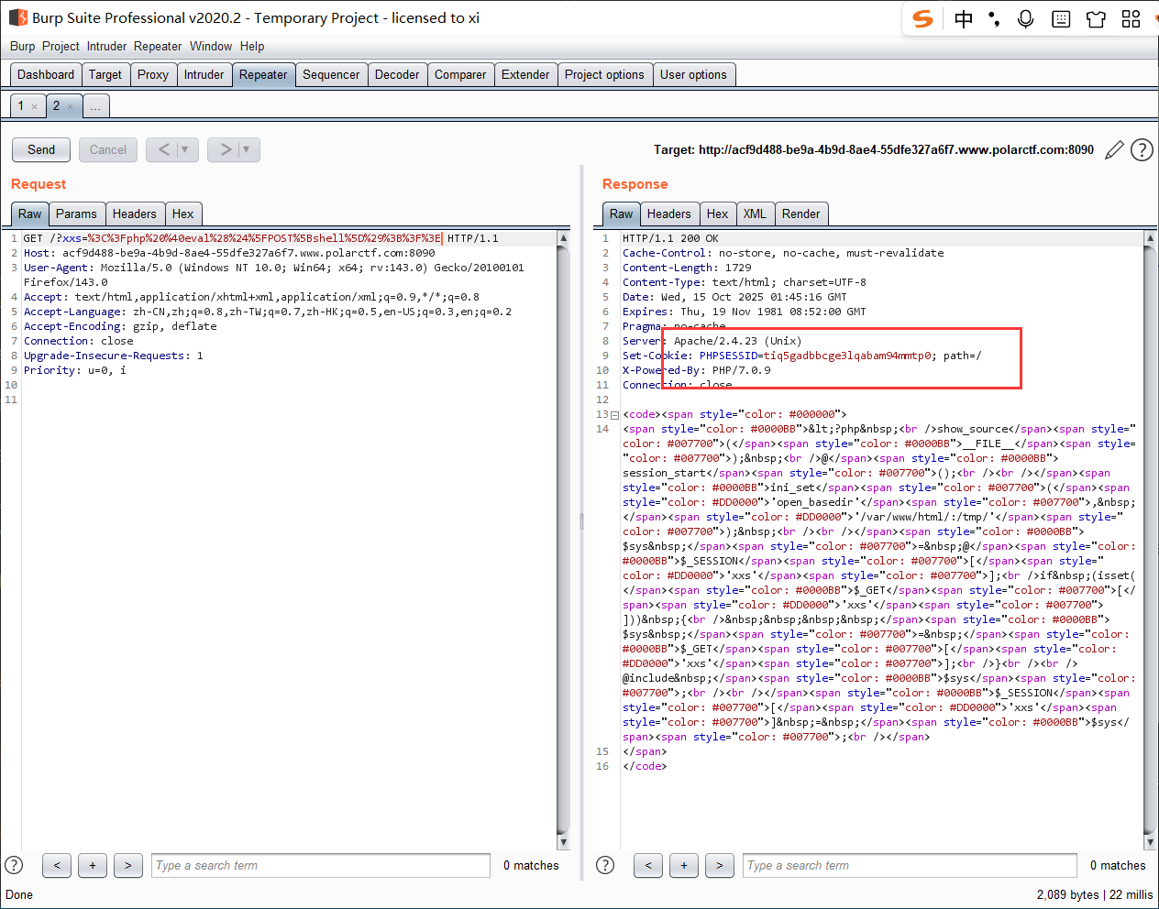The image size is (1159, 909).
Task: Add response search options with plus button
Action: [684, 865]
